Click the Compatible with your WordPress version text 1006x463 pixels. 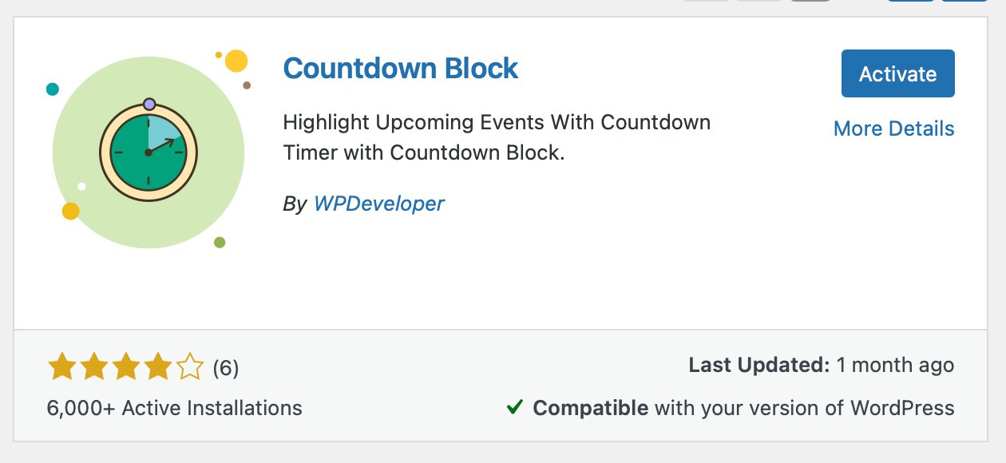click(743, 408)
